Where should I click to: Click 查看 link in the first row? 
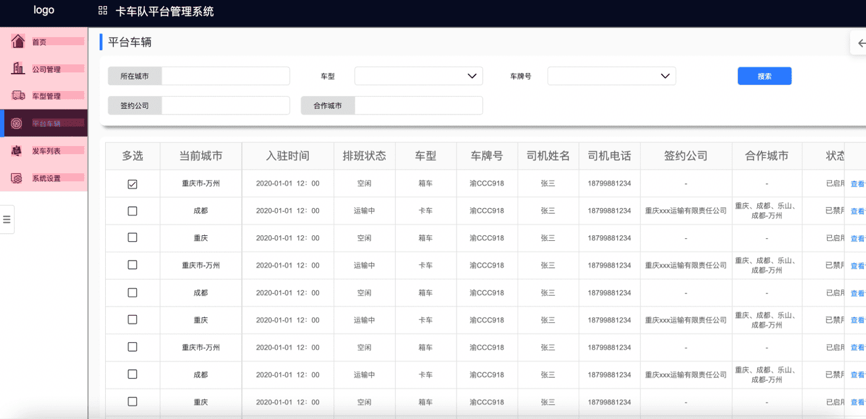coord(857,184)
